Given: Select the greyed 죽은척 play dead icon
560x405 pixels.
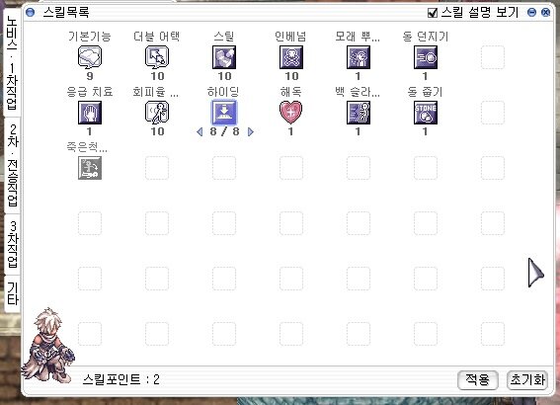Looking at the screenshot, I should (x=90, y=168).
